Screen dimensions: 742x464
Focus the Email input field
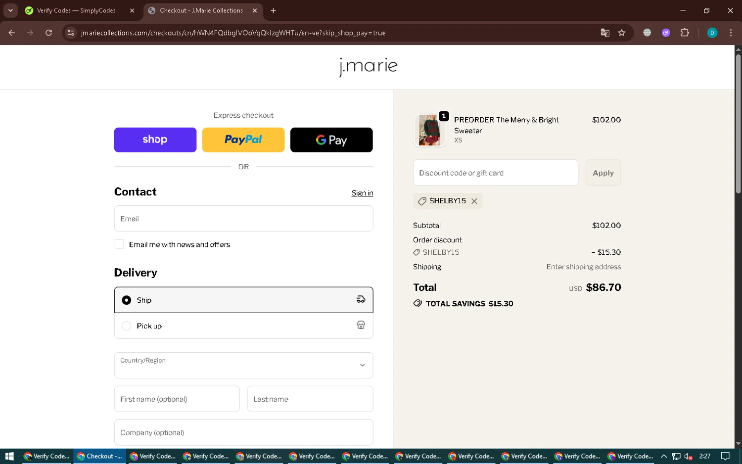[x=243, y=219]
